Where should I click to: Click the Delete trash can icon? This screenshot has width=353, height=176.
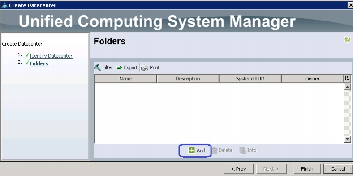tap(215, 151)
